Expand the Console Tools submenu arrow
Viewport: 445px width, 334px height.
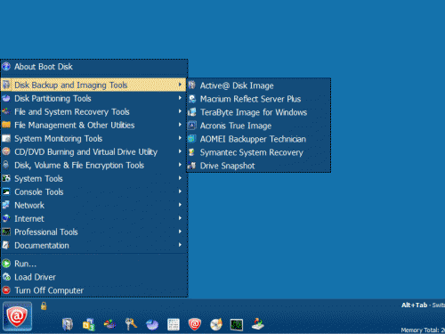(x=180, y=191)
